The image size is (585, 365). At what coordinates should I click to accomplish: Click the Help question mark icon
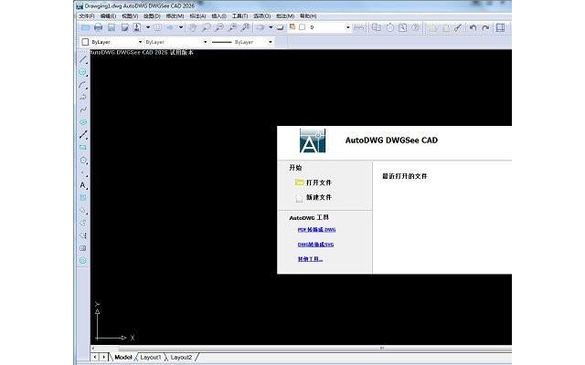415,27
